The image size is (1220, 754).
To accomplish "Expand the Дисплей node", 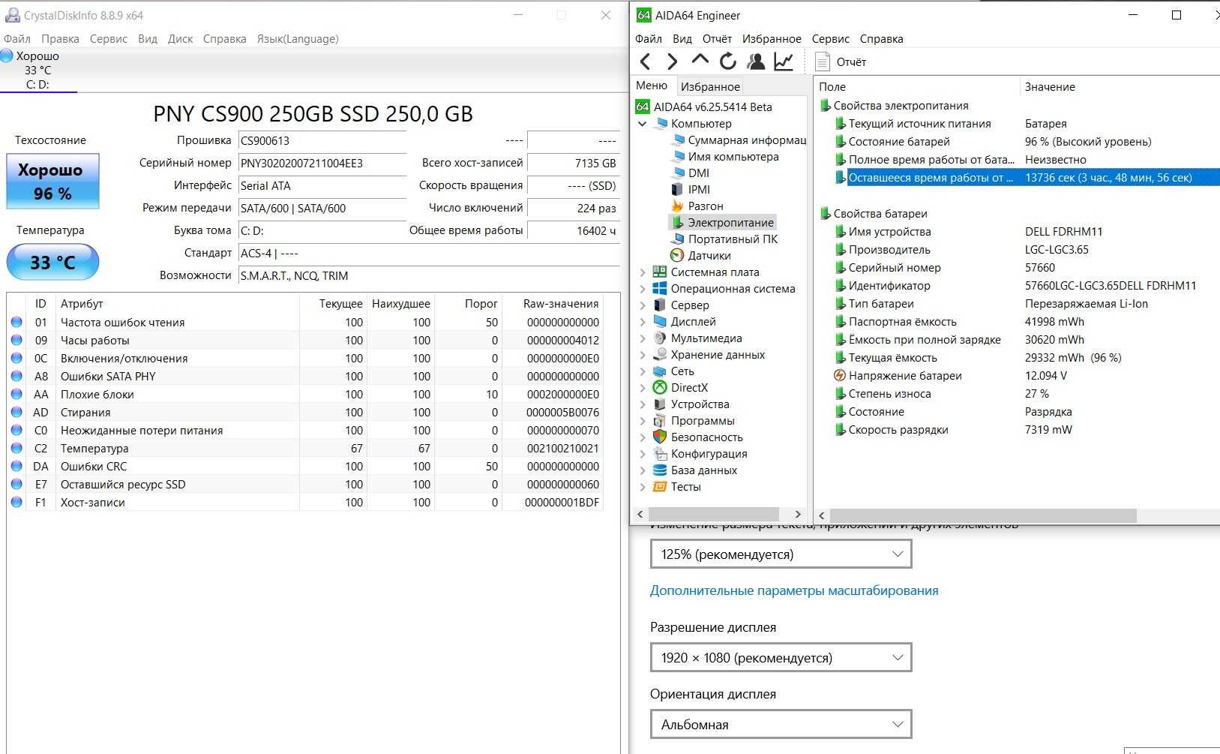I will (x=643, y=322).
